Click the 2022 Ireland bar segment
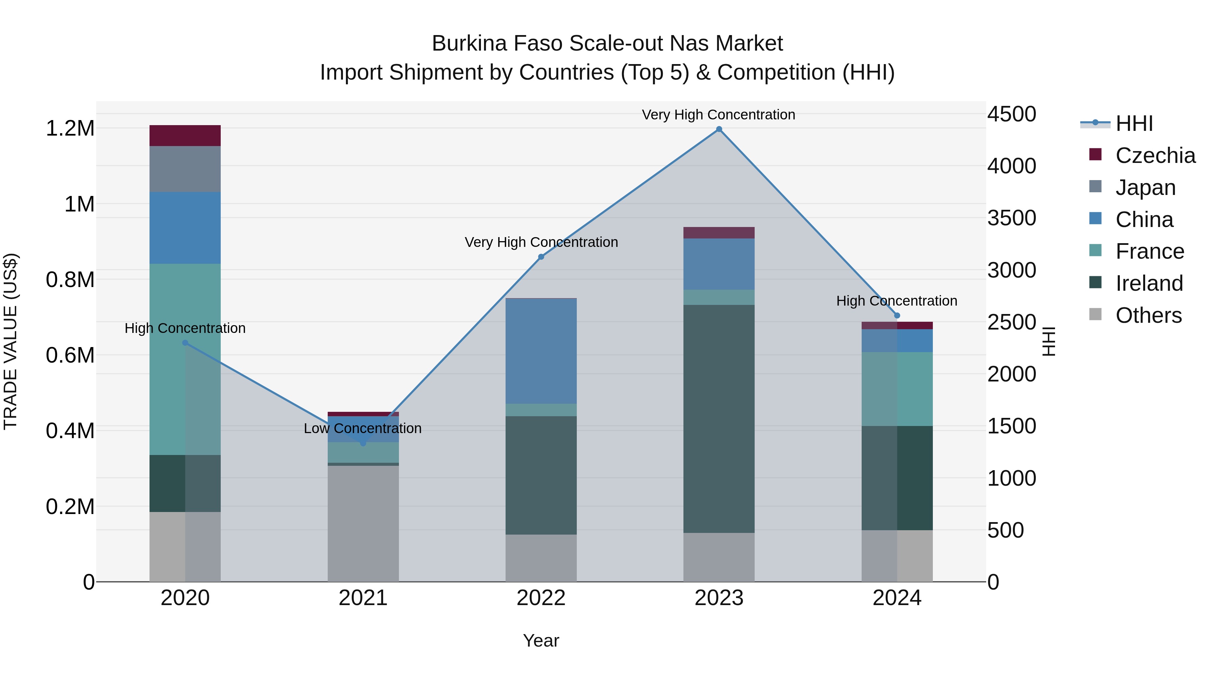Screen dimensions: 1215x683 [x=541, y=476]
